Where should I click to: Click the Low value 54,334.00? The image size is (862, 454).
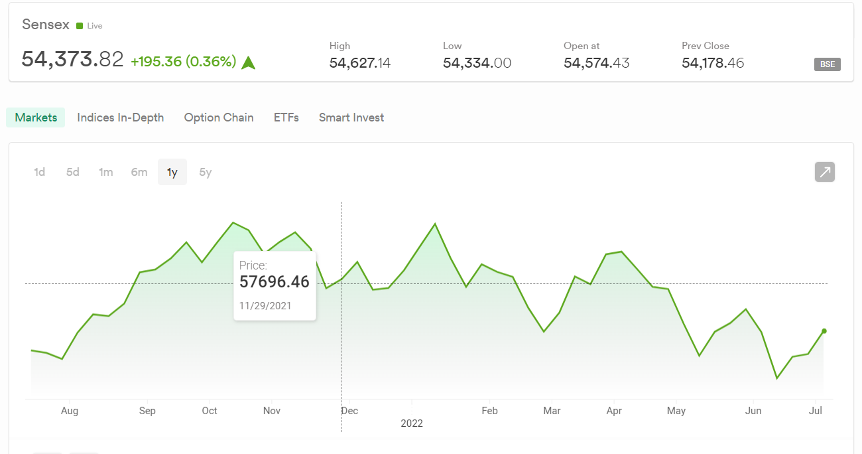tap(477, 63)
